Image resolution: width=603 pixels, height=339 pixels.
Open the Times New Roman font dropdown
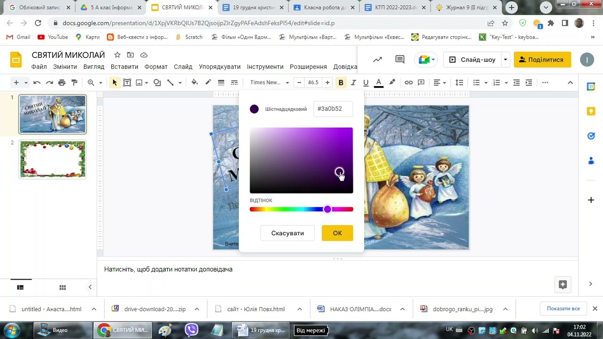(x=269, y=82)
